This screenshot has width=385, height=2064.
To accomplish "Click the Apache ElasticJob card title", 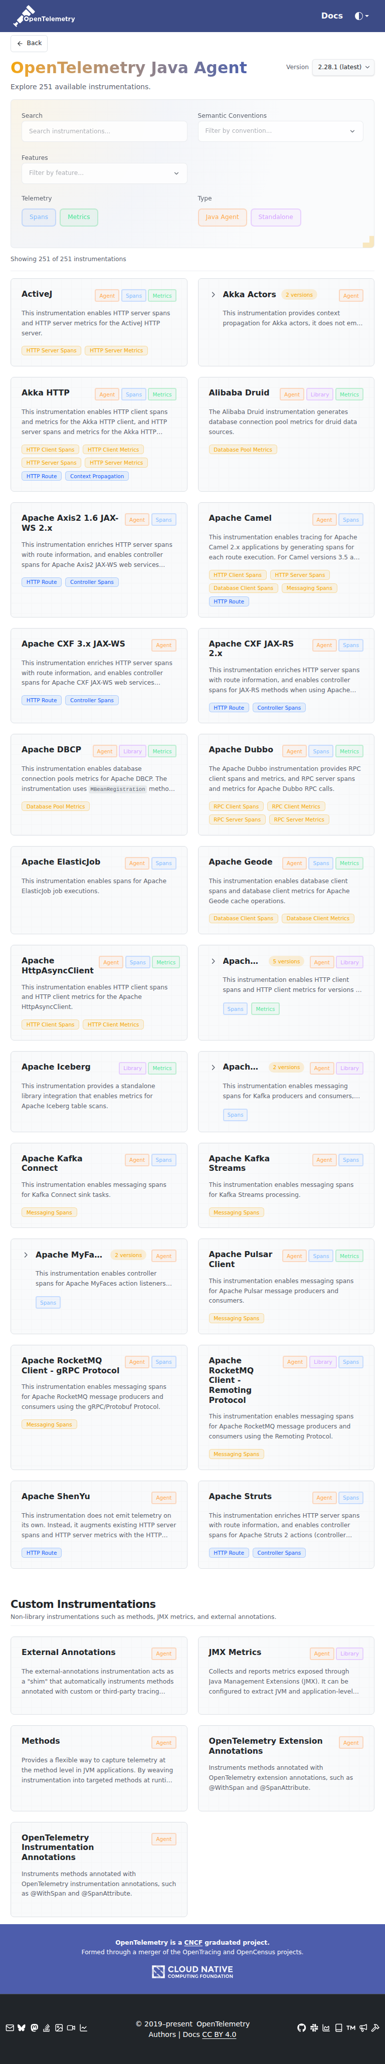I will (61, 862).
